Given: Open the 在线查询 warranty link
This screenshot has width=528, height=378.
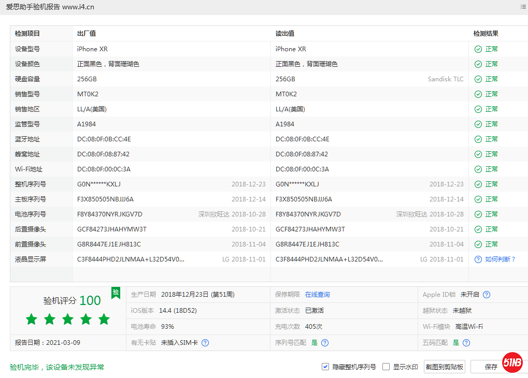Looking at the screenshot, I should pos(317,295).
